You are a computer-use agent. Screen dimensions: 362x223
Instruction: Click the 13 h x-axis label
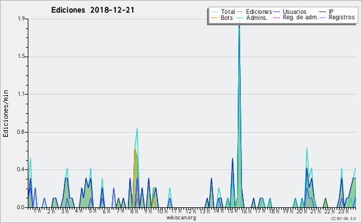point(205,211)
